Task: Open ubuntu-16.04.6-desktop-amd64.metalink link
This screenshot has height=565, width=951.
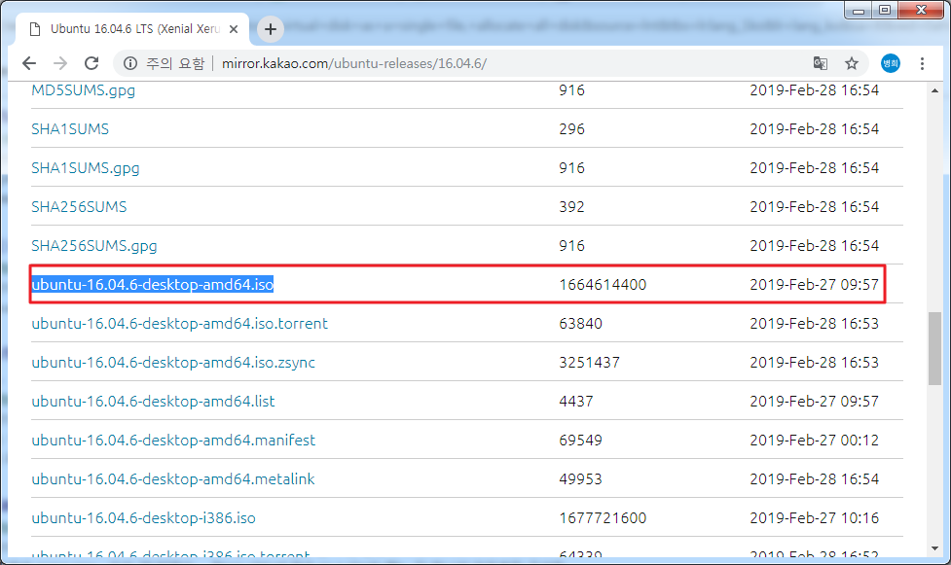Action: pos(173,478)
